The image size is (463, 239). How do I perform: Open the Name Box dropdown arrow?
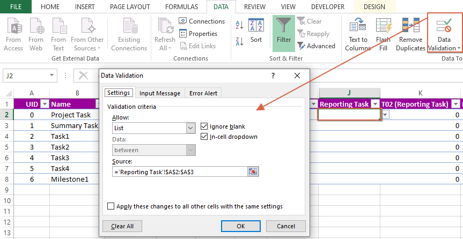point(52,76)
